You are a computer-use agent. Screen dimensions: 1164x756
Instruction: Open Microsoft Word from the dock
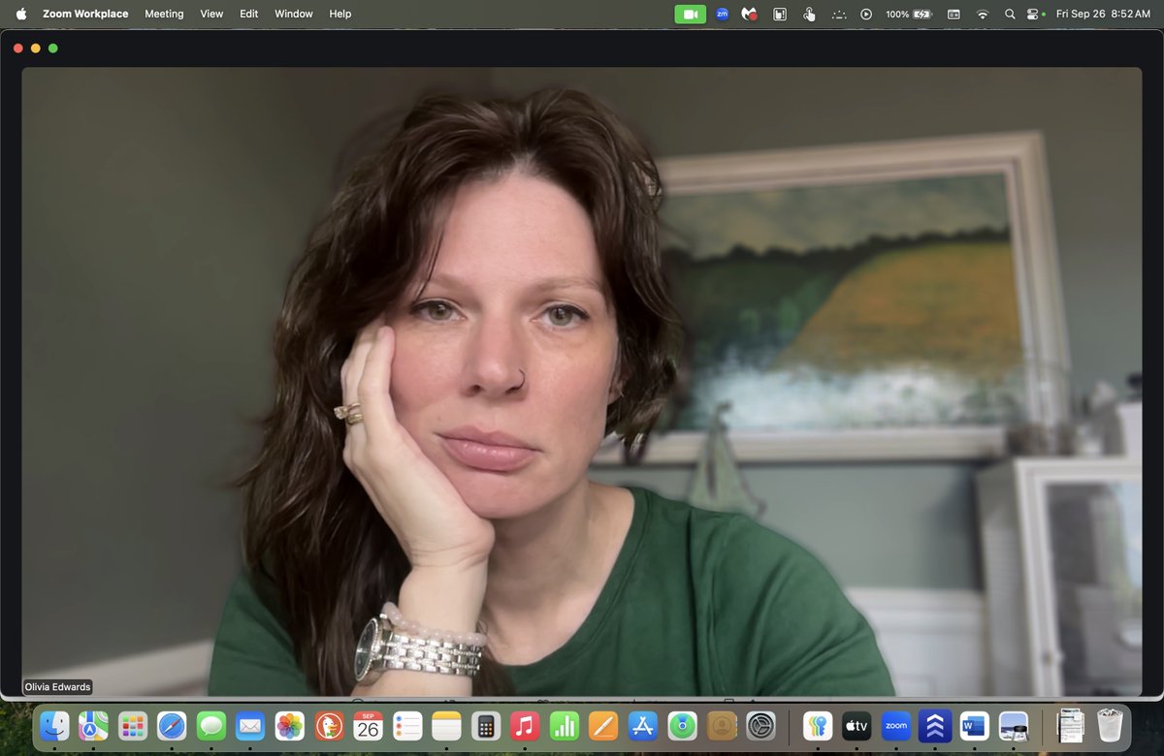point(974,725)
